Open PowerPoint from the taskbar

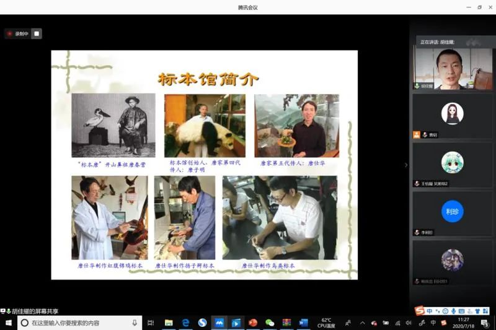coord(253,323)
